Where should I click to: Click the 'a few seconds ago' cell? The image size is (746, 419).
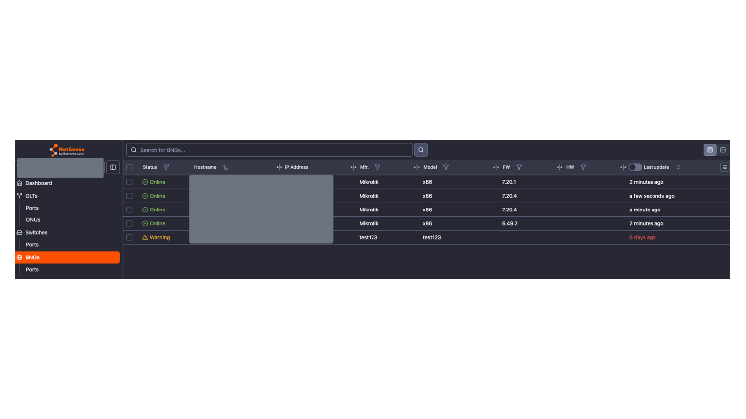point(652,196)
